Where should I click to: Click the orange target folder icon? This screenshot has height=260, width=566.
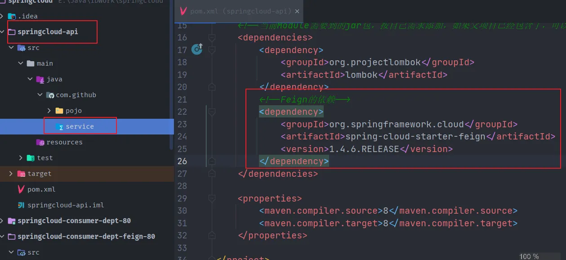point(21,174)
